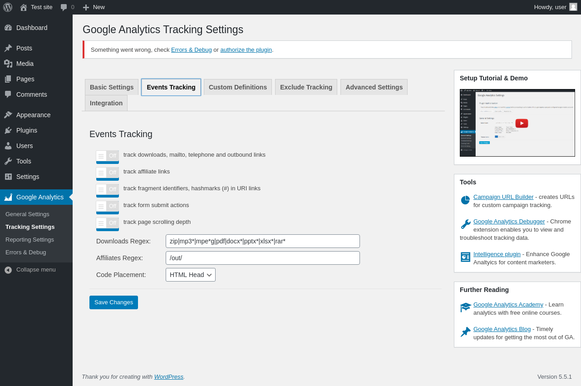The height and width of the screenshot is (386, 581).
Task: Open the Campaign URL Builder link
Action: pos(503,197)
